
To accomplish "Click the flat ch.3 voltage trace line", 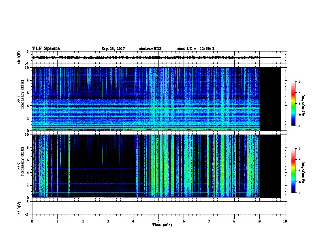I will point(156,208).
